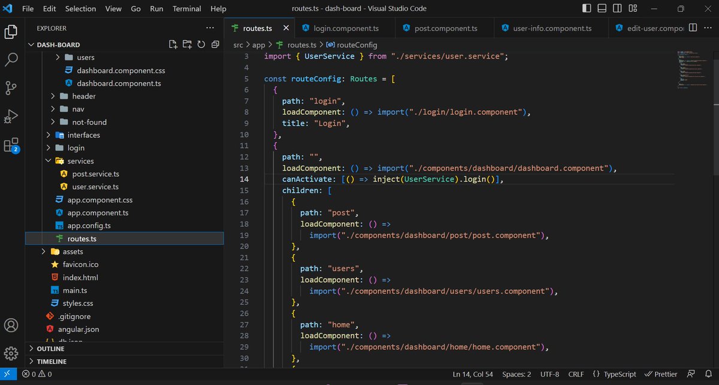Click the New Folder icon in Explorer
The height and width of the screenshot is (385, 719).
187,44
